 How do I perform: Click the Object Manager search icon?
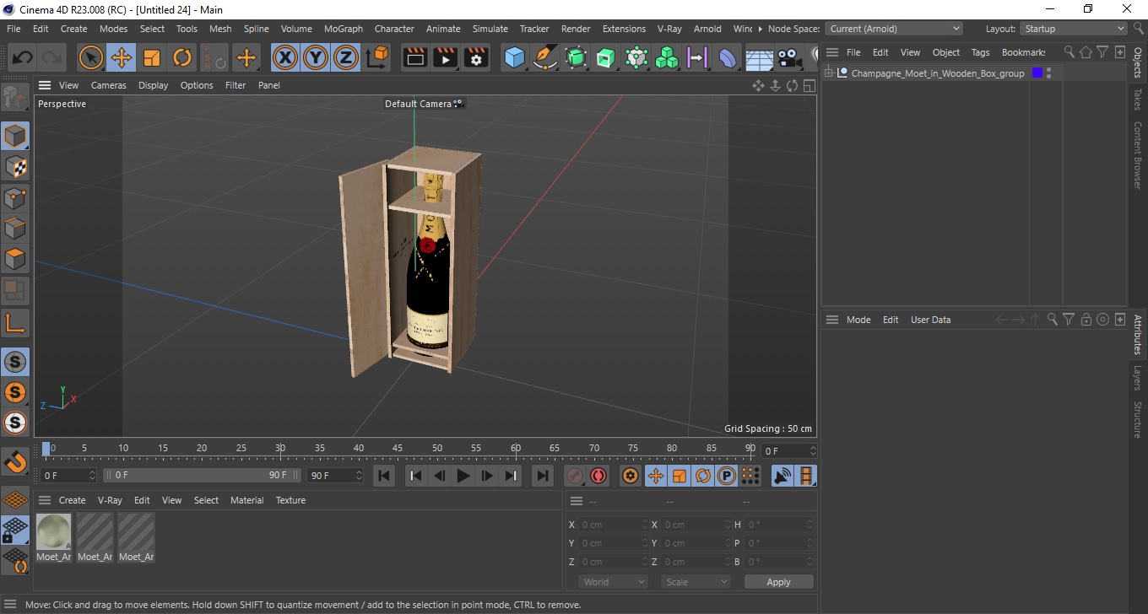coord(1069,52)
